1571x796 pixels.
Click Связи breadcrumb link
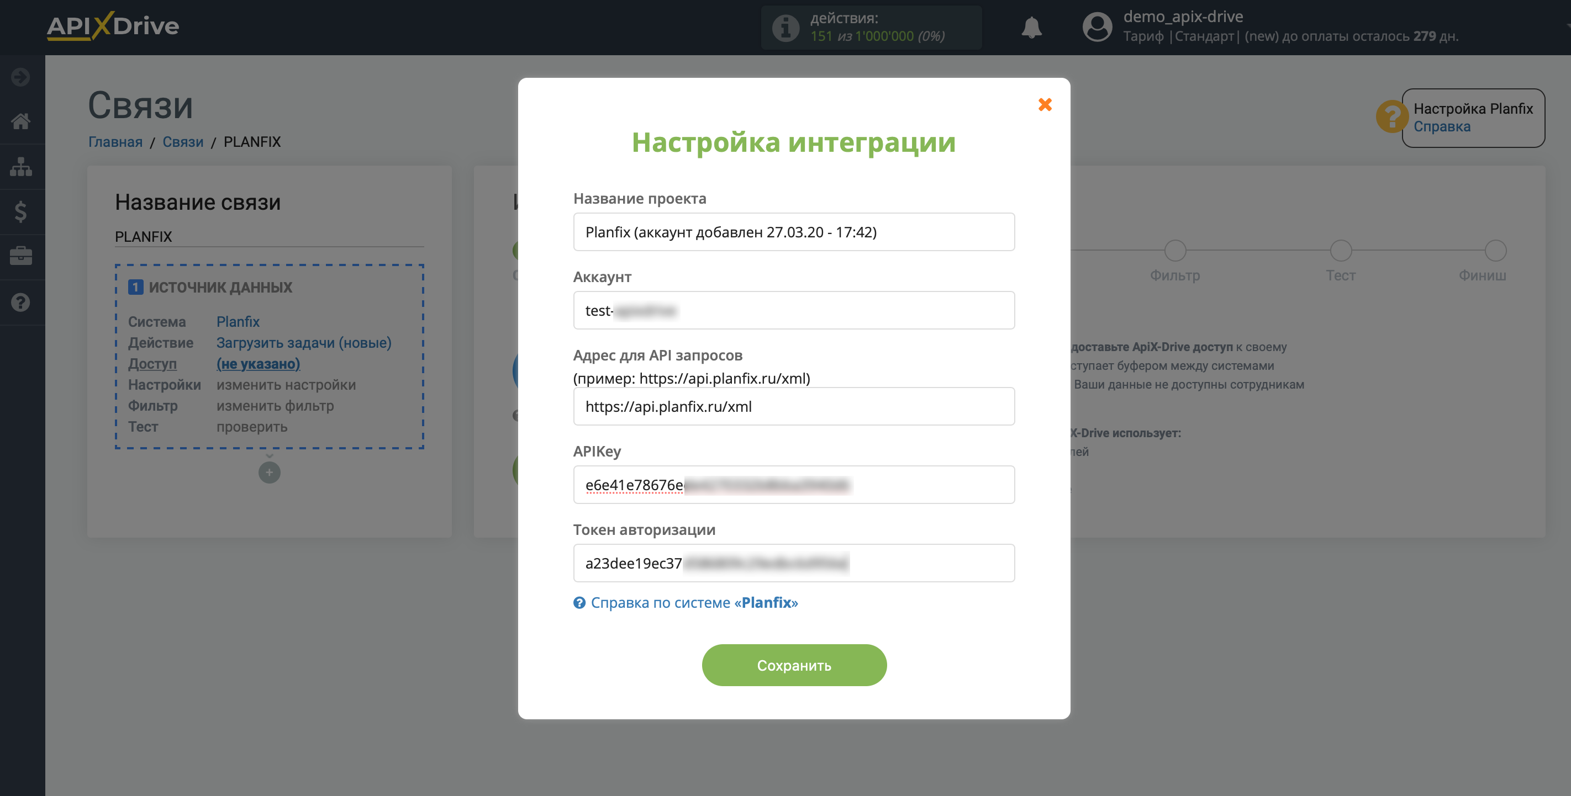tap(183, 141)
